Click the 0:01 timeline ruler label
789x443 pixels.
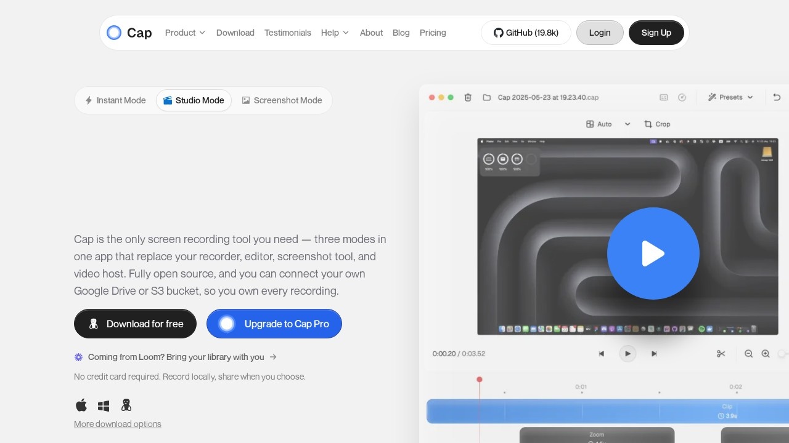tap(581, 387)
